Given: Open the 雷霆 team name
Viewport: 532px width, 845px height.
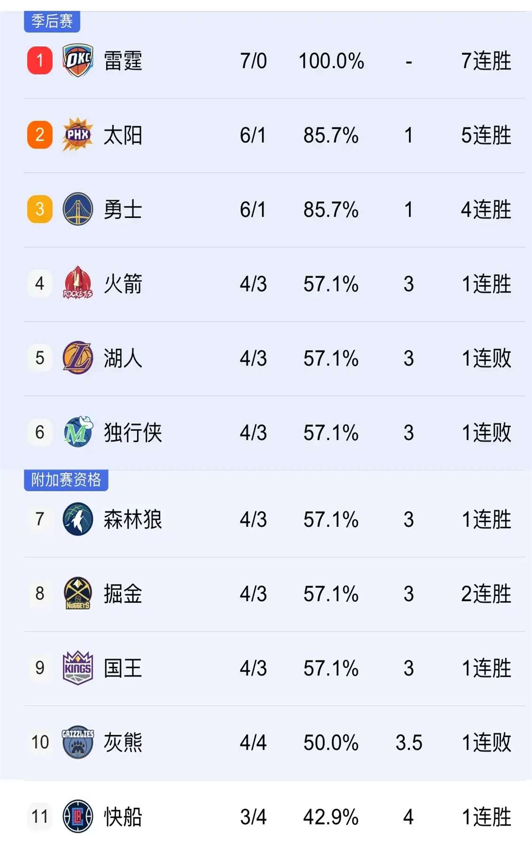Looking at the screenshot, I should (123, 61).
